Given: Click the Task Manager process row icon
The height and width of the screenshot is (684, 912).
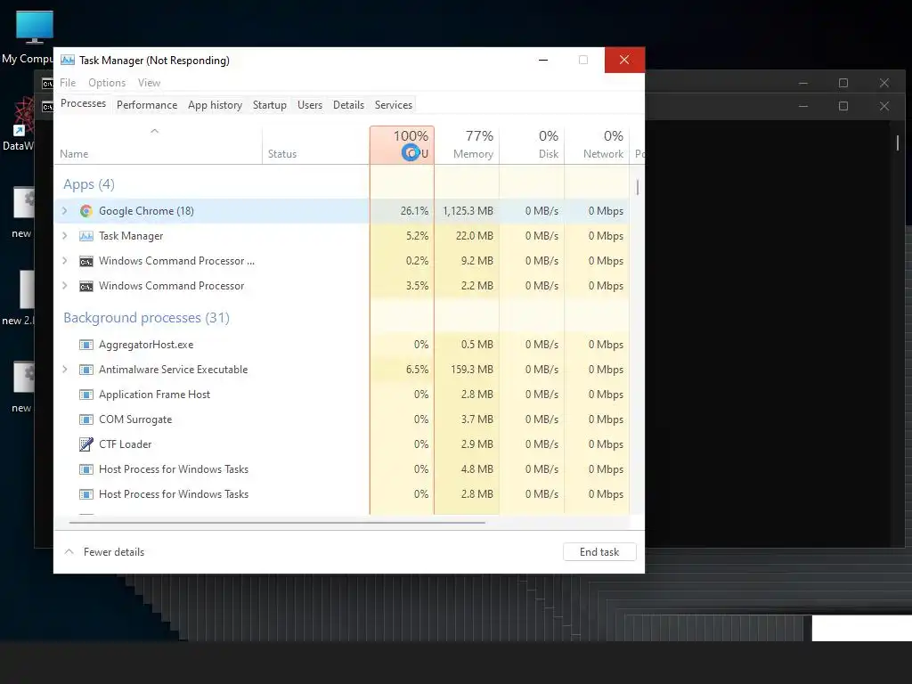Looking at the screenshot, I should tap(86, 236).
